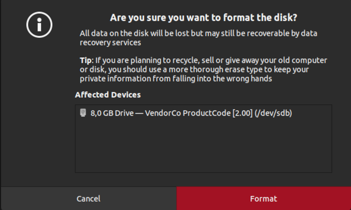The width and height of the screenshot is (351, 210).
Task: Click the "Affected Devices" label
Action: pos(108,94)
